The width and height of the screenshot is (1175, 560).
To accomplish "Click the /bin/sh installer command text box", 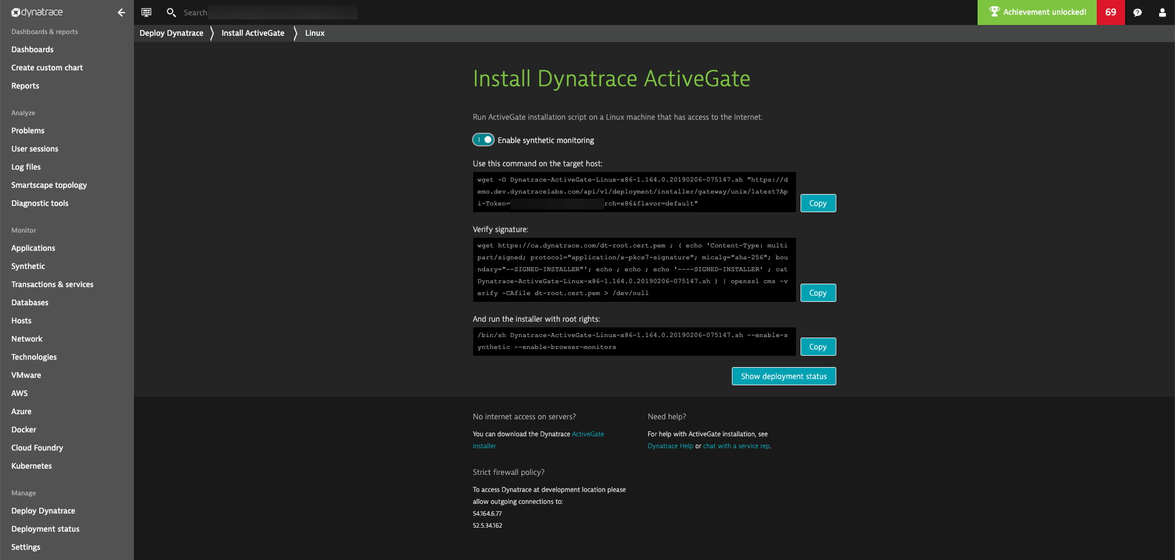I will [634, 341].
